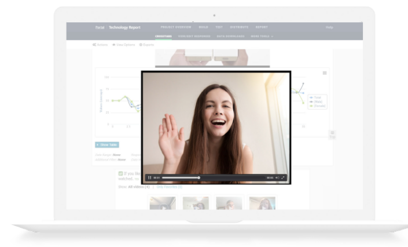Viewport: 408px width, 247px height.
Task: Mute the video with the speaker icon
Action: [277, 177]
